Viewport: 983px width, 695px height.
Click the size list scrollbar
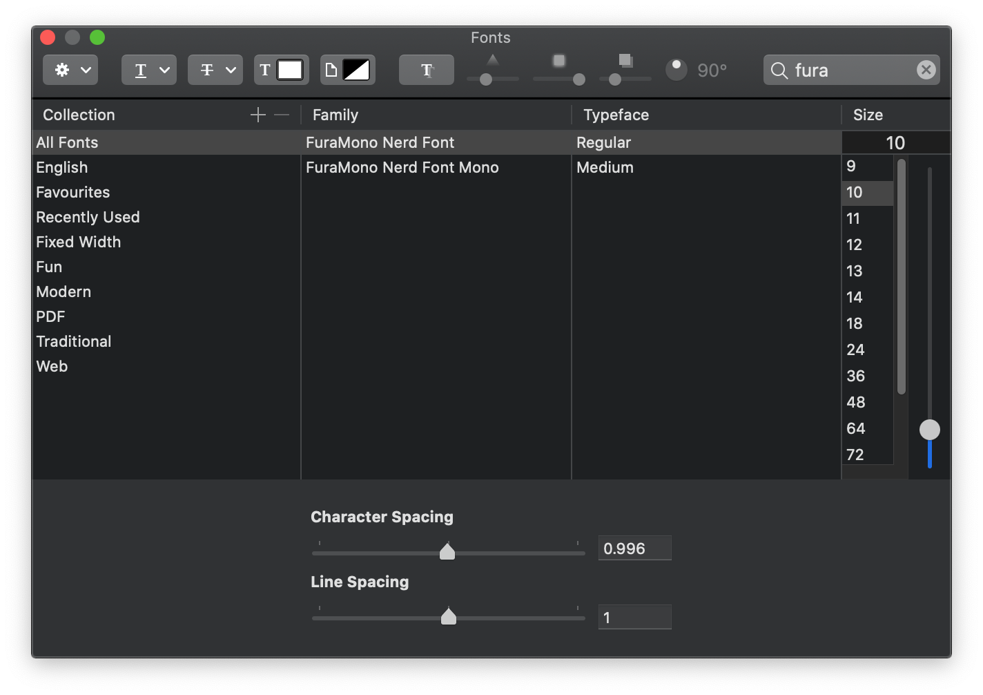click(902, 276)
